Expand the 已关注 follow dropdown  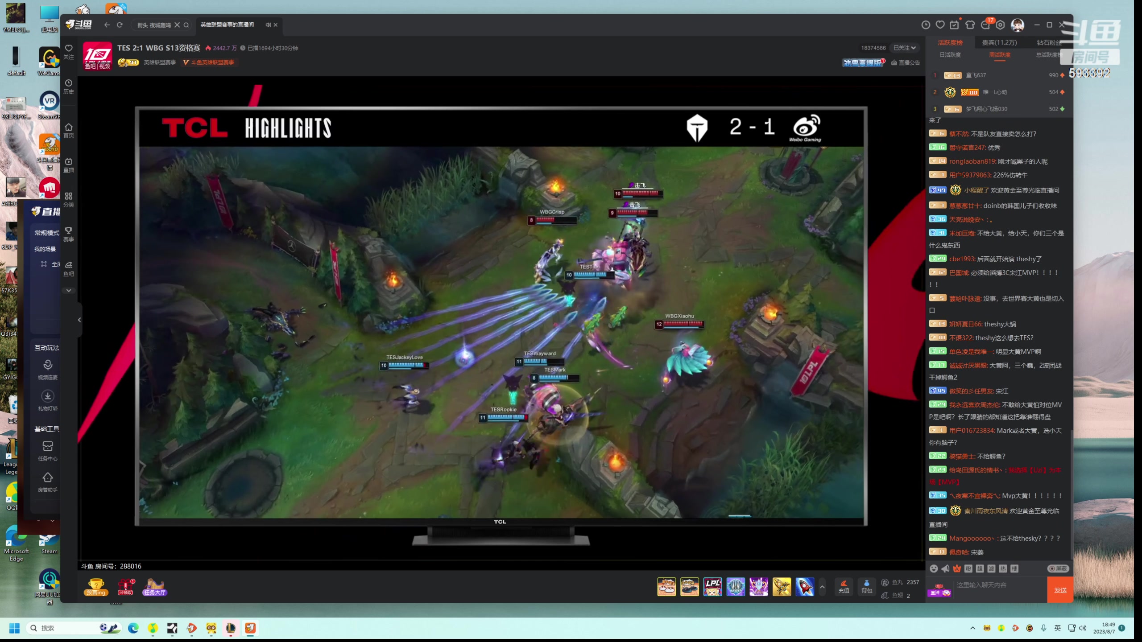pos(904,48)
